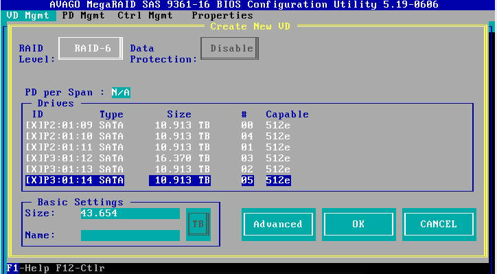The height and width of the screenshot is (274, 497).
Task: Click the highlighted 512e capable value
Action: 278,180
